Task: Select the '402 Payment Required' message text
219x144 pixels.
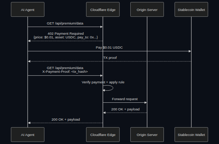Action: coord(66,34)
